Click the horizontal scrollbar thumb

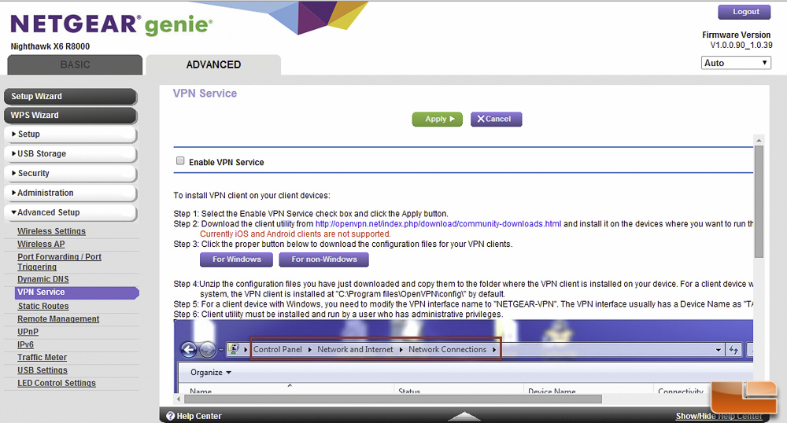click(x=393, y=399)
